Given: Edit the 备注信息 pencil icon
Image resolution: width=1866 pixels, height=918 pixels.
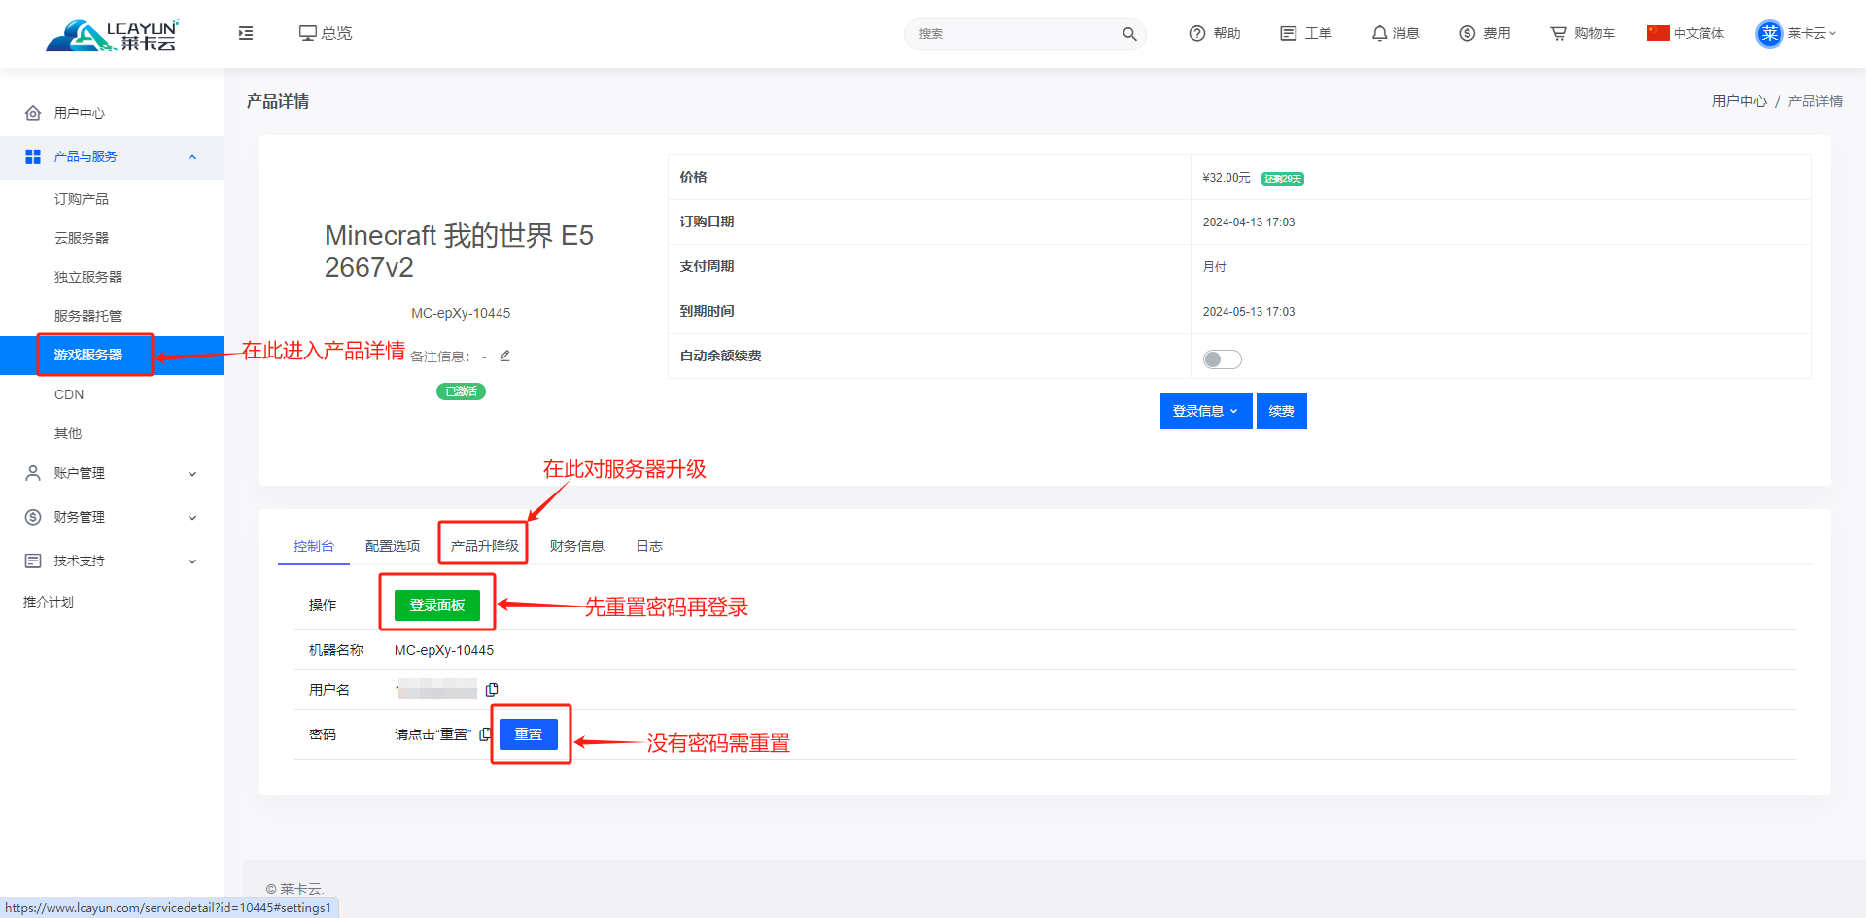Looking at the screenshot, I should tap(504, 356).
